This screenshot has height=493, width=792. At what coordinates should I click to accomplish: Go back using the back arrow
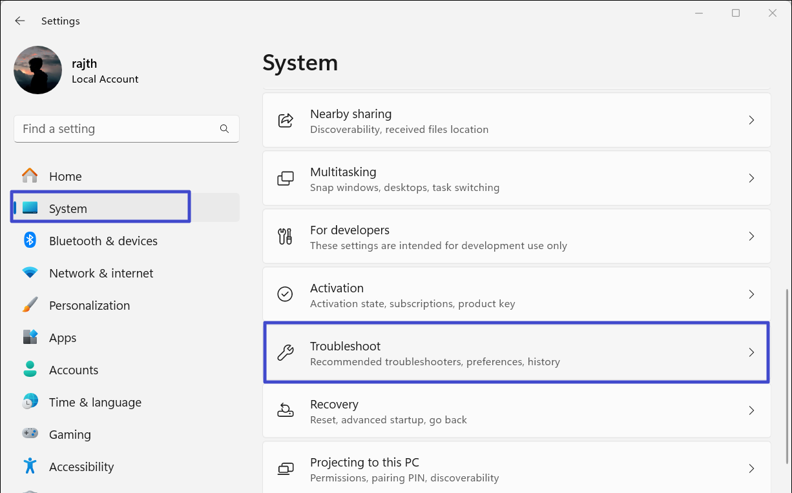pos(20,21)
